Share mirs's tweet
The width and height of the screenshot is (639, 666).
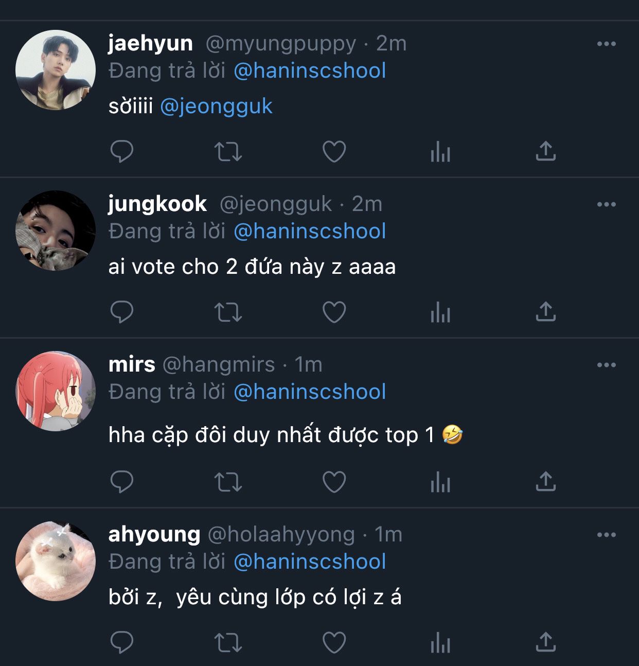pos(546,482)
